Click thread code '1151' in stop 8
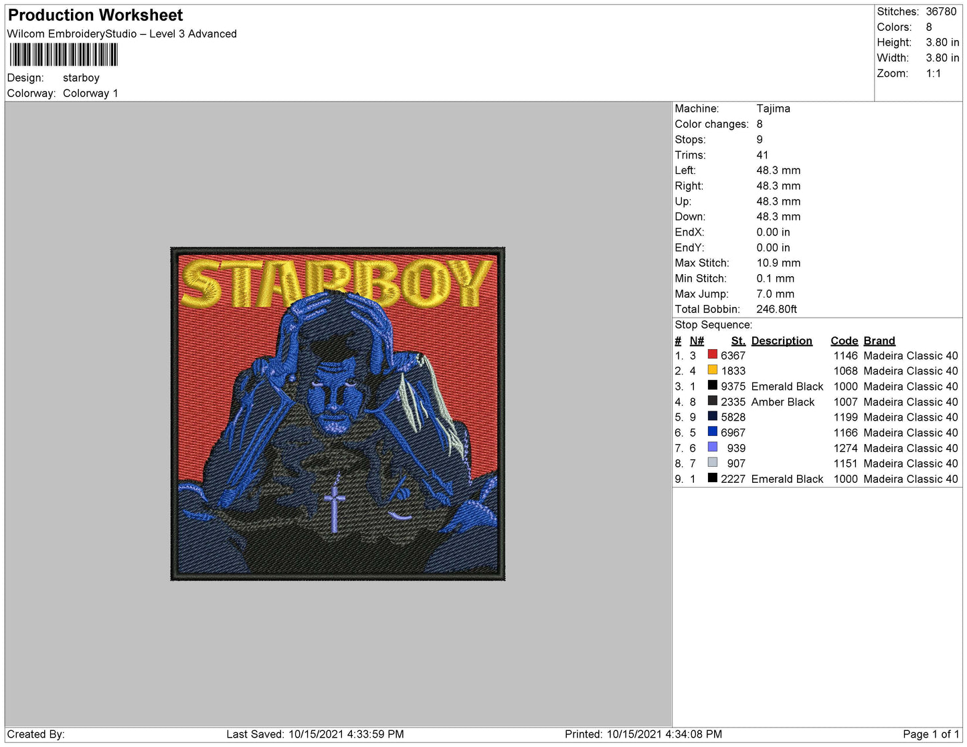Screen dimensions: 967x747 (x=845, y=463)
